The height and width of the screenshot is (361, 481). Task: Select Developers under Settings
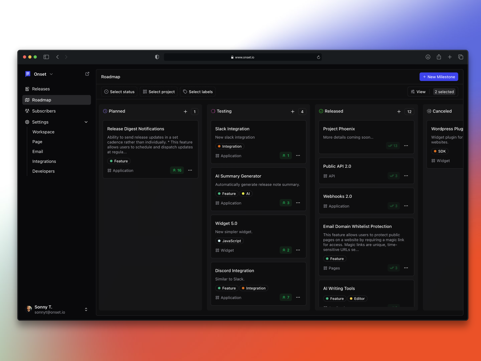coord(43,171)
